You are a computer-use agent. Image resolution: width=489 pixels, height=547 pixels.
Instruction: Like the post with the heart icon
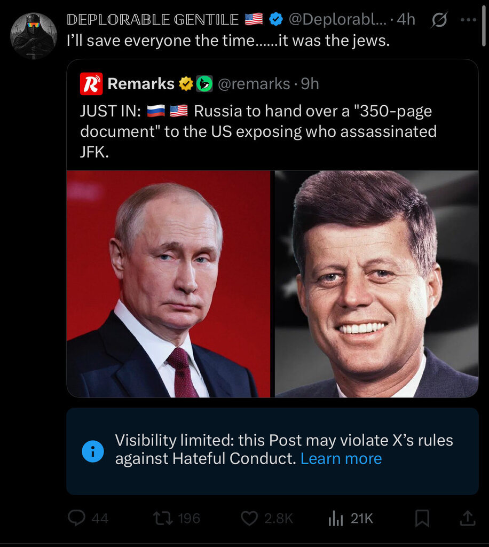pos(249,518)
